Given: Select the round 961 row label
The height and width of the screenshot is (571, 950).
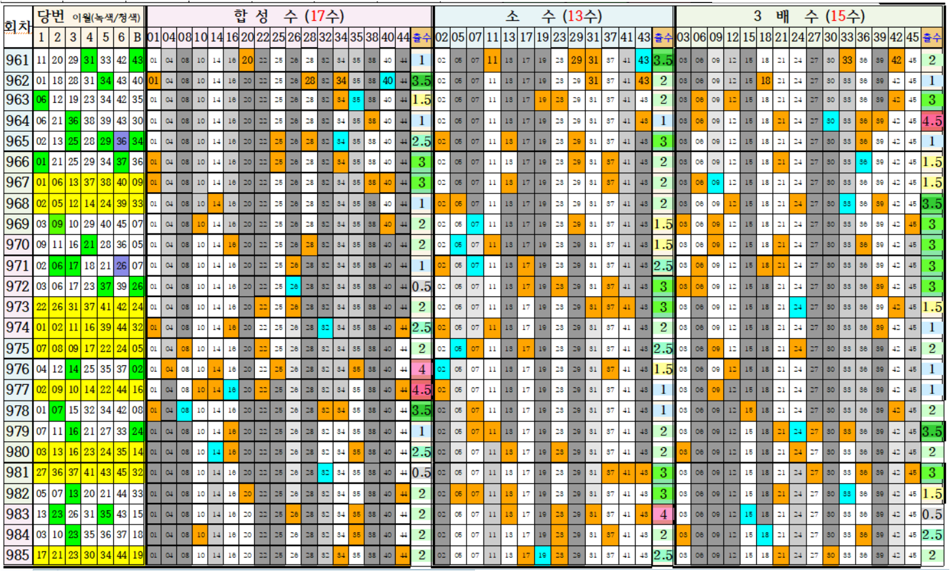Looking at the screenshot, I should [x=17, y=60].
